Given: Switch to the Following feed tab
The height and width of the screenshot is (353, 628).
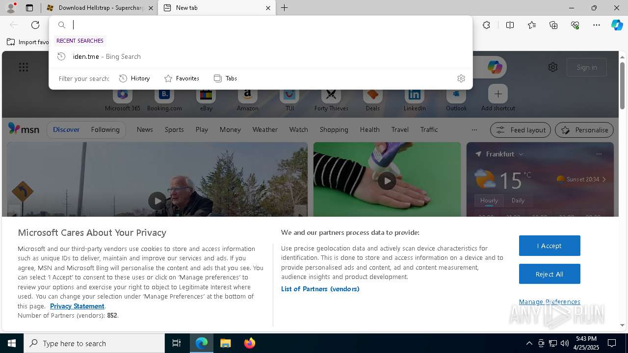Looking at the screenshot, I should [x=105, y=129].
